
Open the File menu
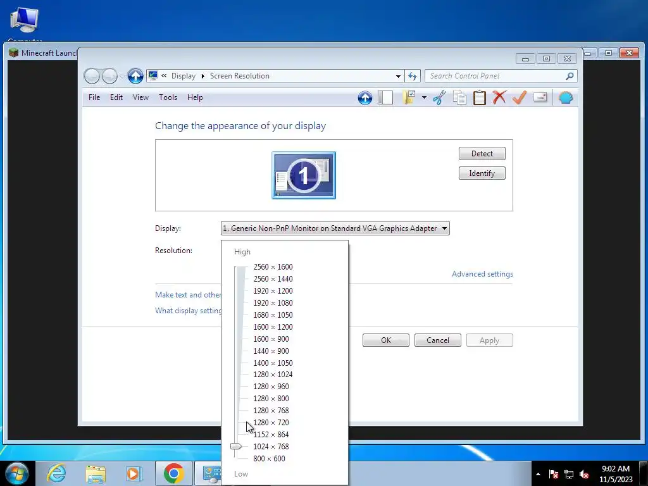(x=94, y=97)
